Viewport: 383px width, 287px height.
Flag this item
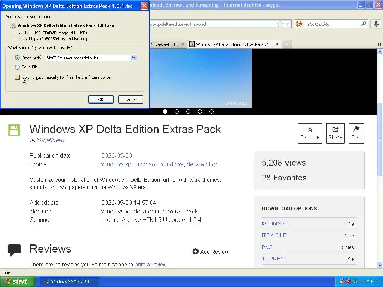tap(356, 133)
